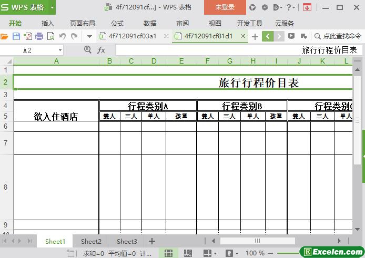
Task: Click the fx insert function icon
Action: [x=102, y=50]
